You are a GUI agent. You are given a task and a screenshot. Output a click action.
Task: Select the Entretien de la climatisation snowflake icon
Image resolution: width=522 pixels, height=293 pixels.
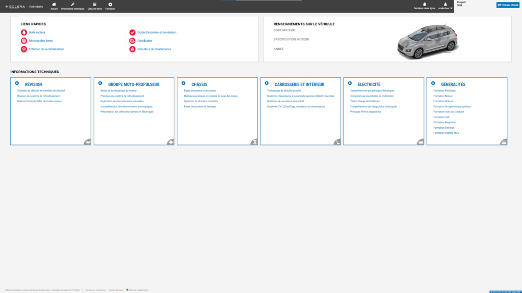[x=23, y=49]
